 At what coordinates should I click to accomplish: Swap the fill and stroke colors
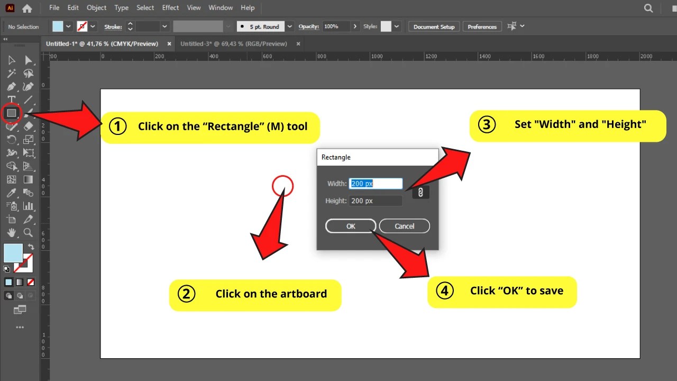point(31,246)
